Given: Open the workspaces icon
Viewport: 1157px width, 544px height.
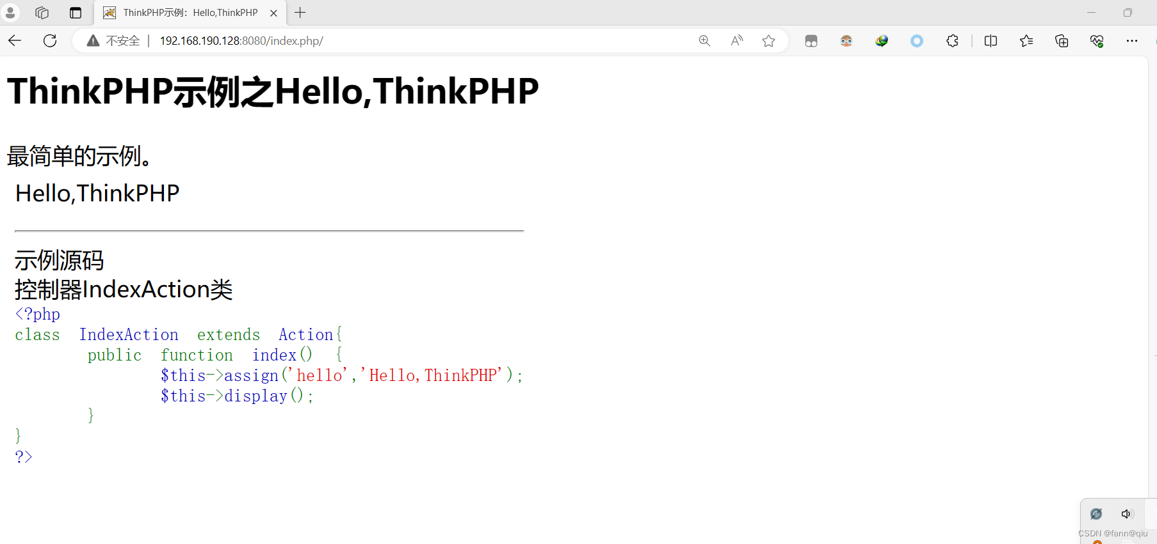Looking at the screenshot, I should pyautogui.click(x=42, y=13).
